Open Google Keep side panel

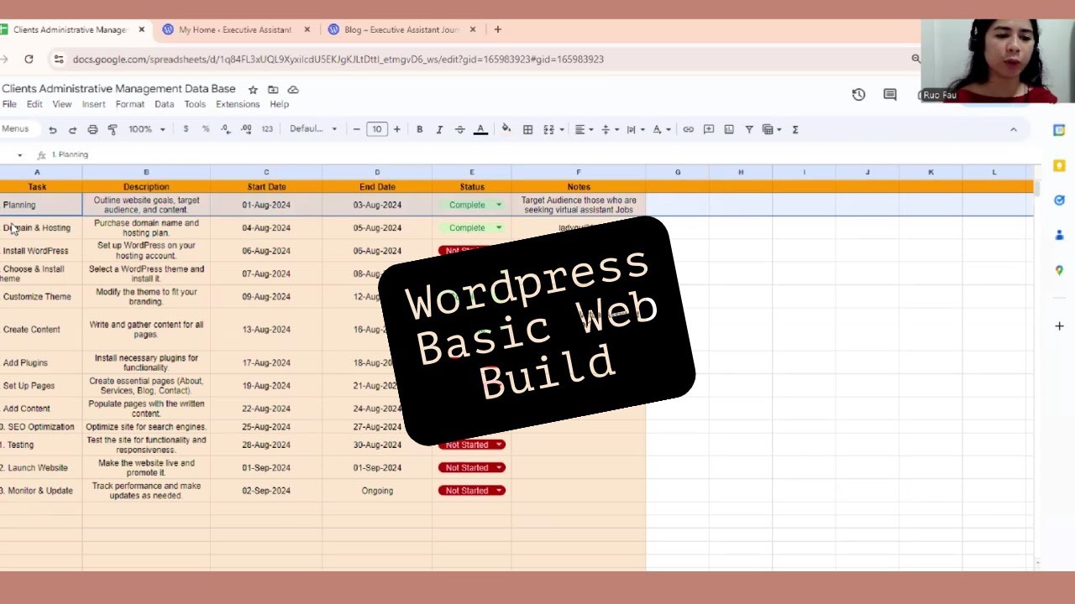1059,165
